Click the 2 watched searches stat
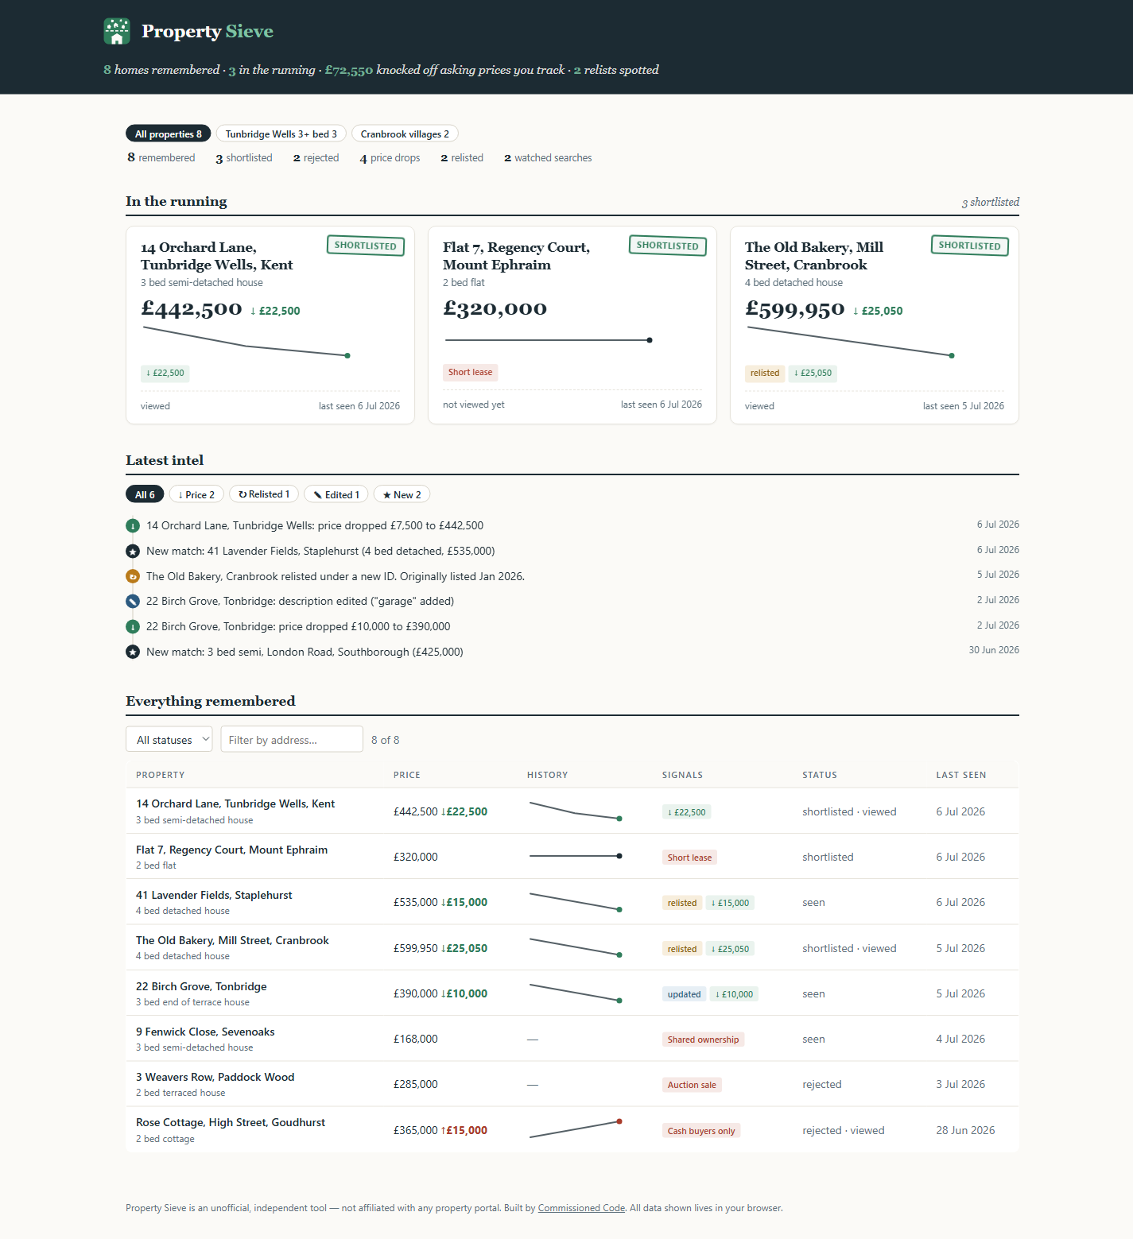 click(548, 158)
